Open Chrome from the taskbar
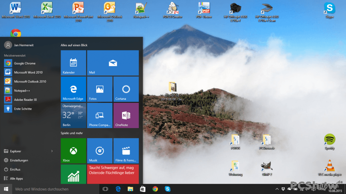 [x=155, y=189]
